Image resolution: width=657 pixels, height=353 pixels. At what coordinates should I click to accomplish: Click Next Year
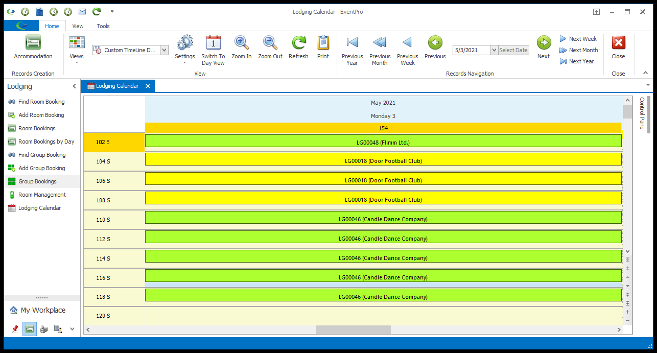coord(576,61)
